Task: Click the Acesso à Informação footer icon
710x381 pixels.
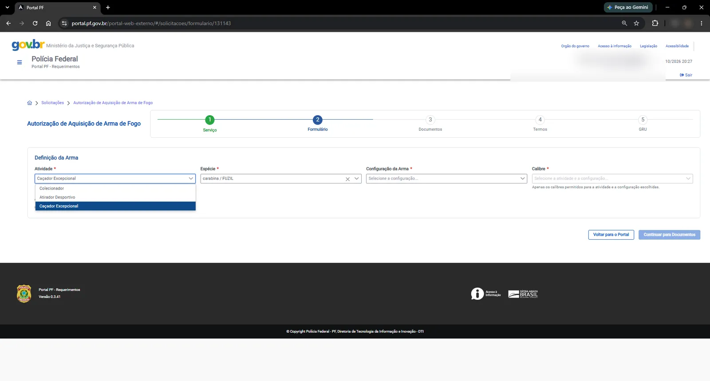Action: click(x=486, y=294)
